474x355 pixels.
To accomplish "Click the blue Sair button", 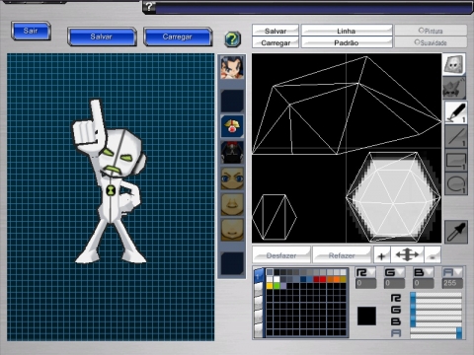I will (x=31, y=32).
